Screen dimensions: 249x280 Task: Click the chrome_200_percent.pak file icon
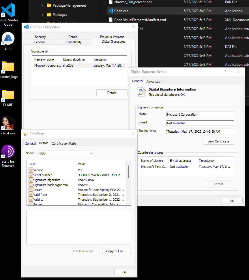click(111, 2)
